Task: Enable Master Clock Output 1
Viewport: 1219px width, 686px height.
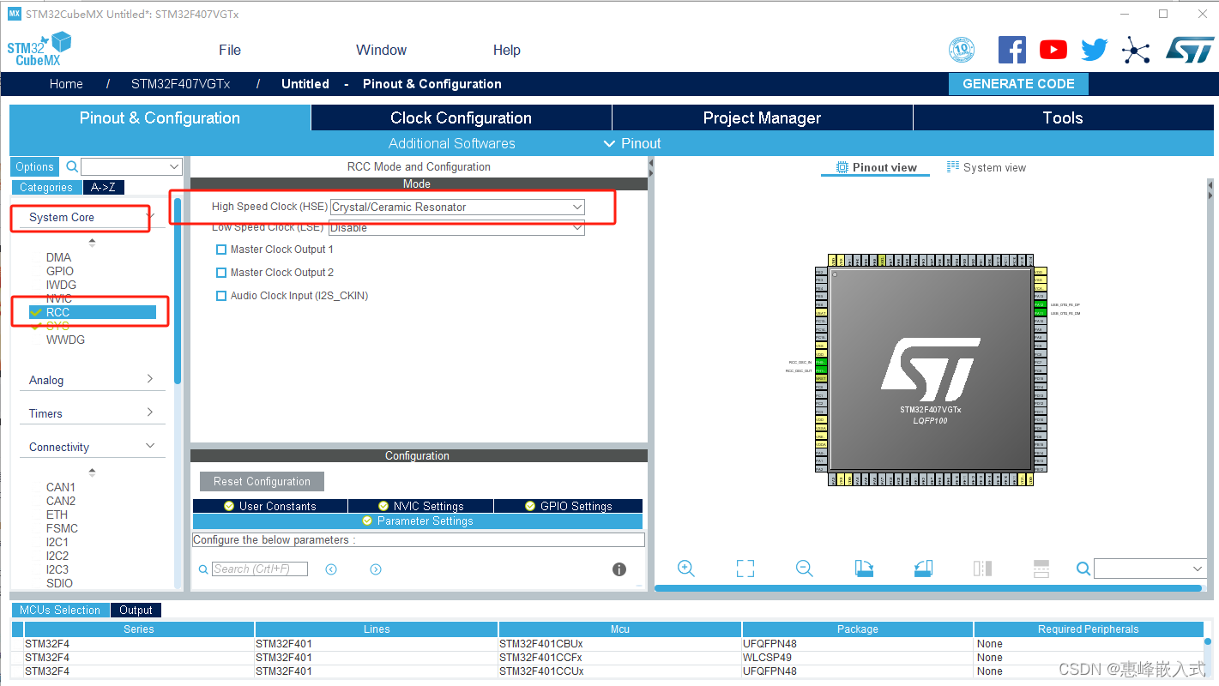Action: (x=220, y=249)
